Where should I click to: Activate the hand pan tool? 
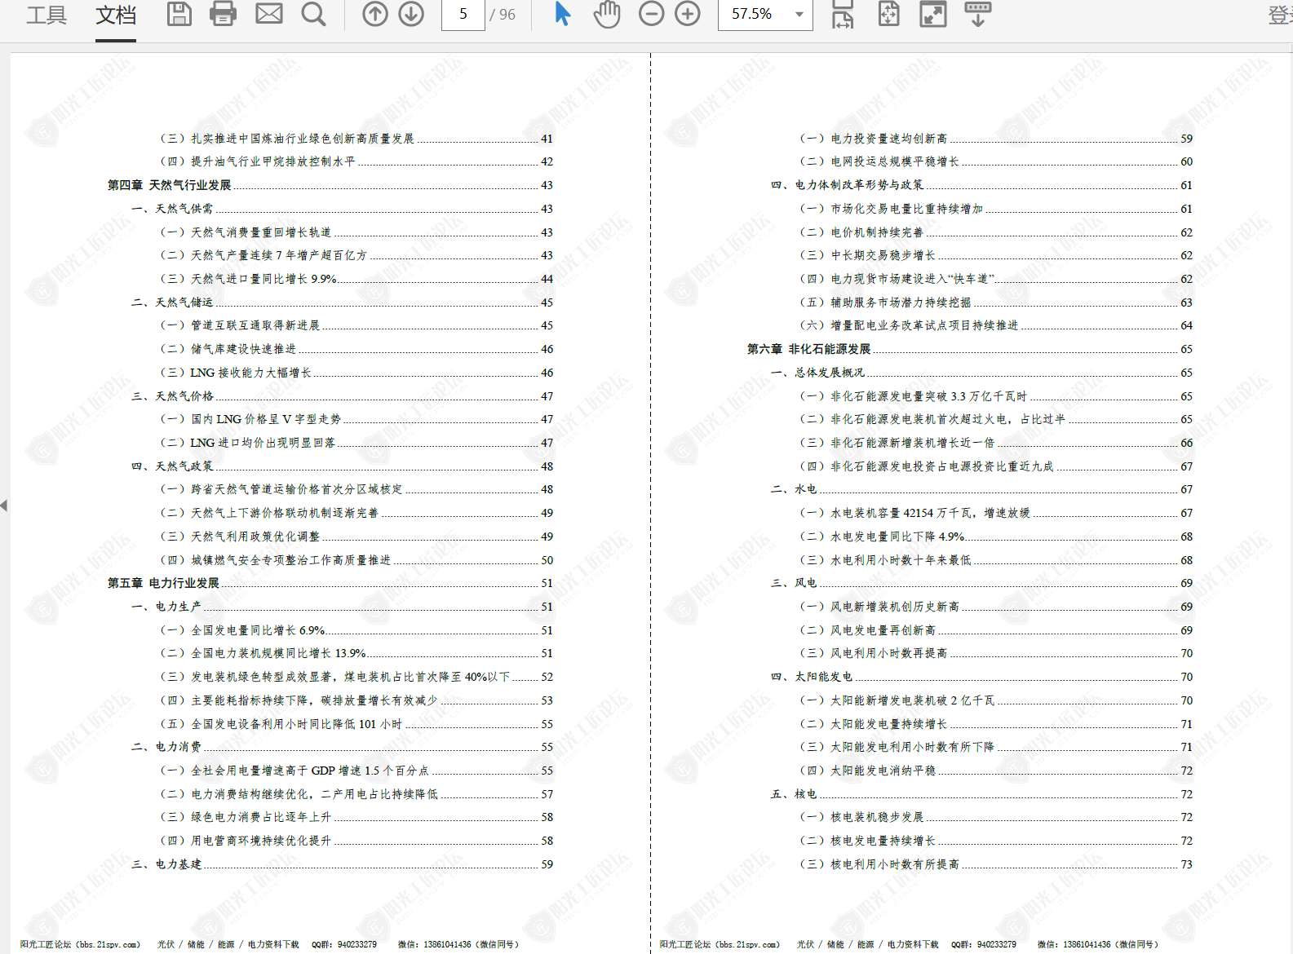point(607,14)
